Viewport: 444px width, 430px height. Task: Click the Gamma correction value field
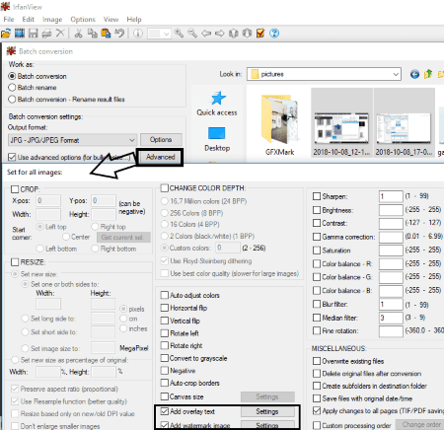391,237
